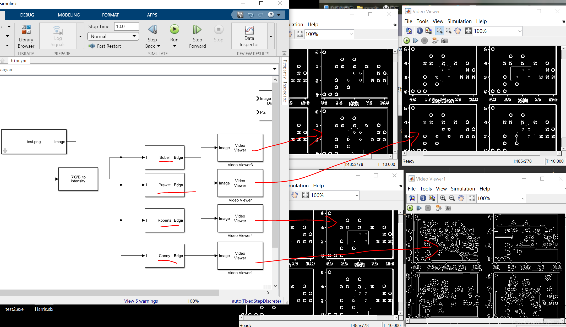Undo the last action in Simulink
This screenshot has height=327, width=566.
click(x=251, y=15)
